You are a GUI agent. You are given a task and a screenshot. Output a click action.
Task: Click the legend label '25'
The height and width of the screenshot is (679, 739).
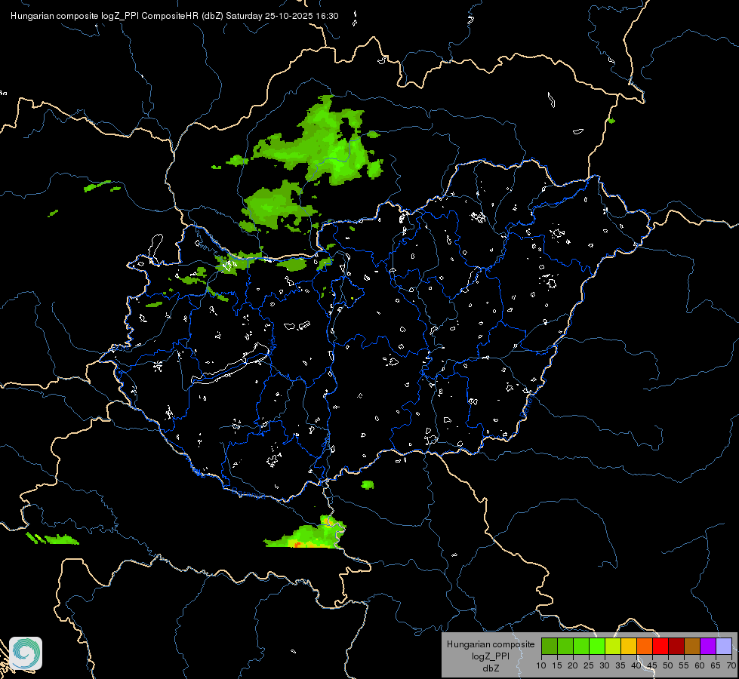pos(589,666)
